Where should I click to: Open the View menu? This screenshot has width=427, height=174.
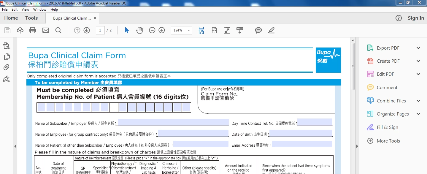point(25,10)
